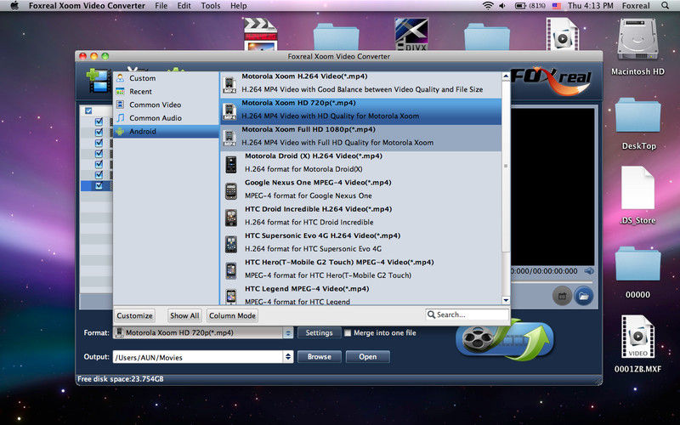Viewport: 680px width, 425px height.
Task: Click the HTC Legend phone icon
Action: point(230,297)
